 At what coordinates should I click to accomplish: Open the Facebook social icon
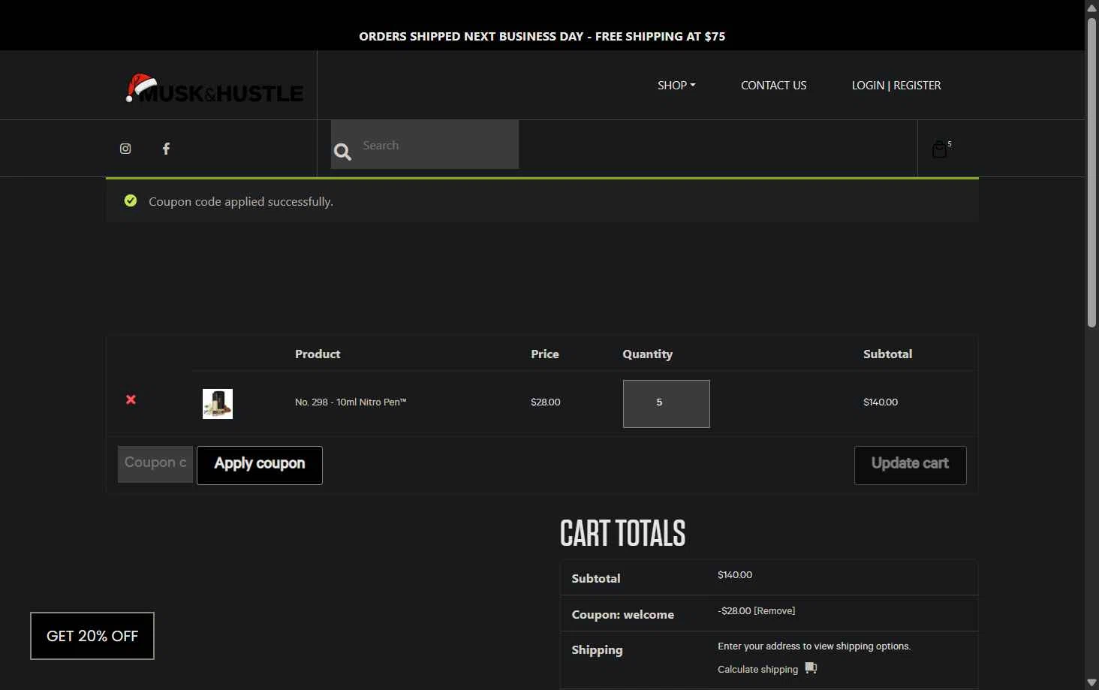coord(167,149)
